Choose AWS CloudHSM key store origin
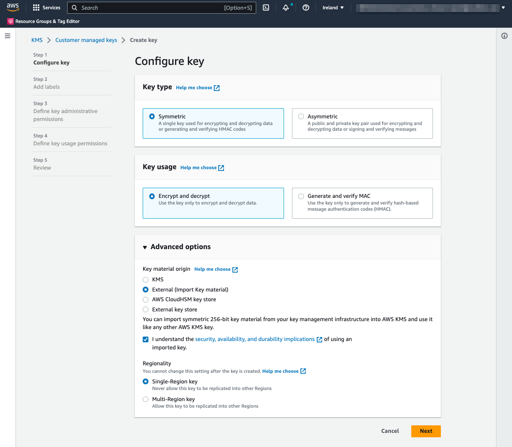This screenshot has height=447, width=512. 146,299
